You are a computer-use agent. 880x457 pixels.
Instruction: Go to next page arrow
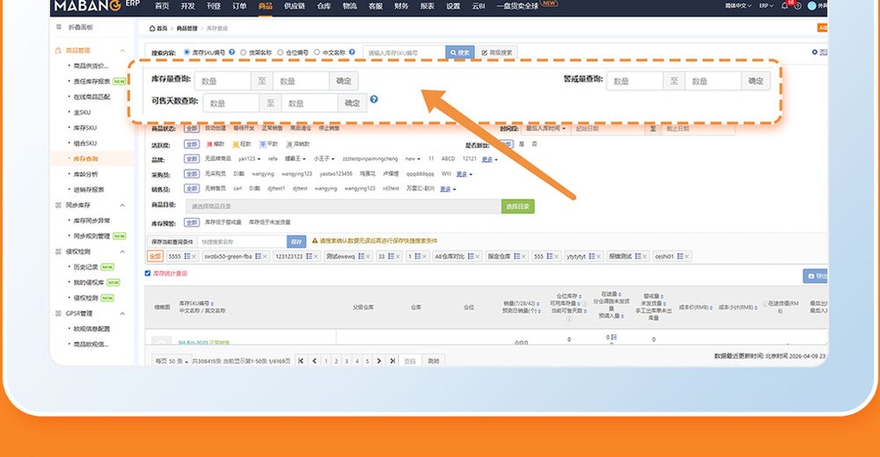point(378,360)
